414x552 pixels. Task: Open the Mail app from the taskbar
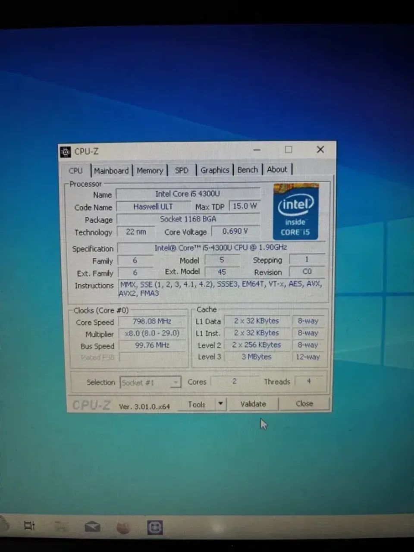coord(92,527)
